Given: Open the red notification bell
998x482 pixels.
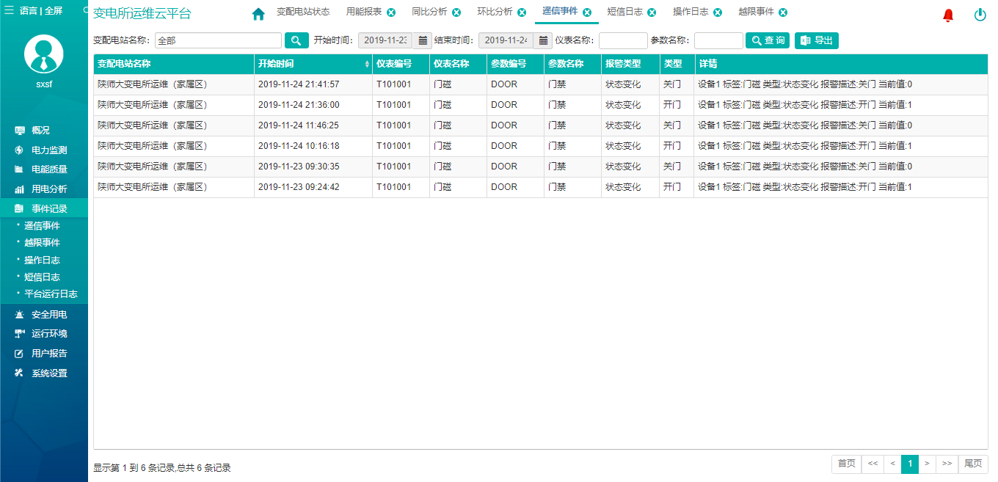Looking at the screenshot, I should (x=948, y=15).
